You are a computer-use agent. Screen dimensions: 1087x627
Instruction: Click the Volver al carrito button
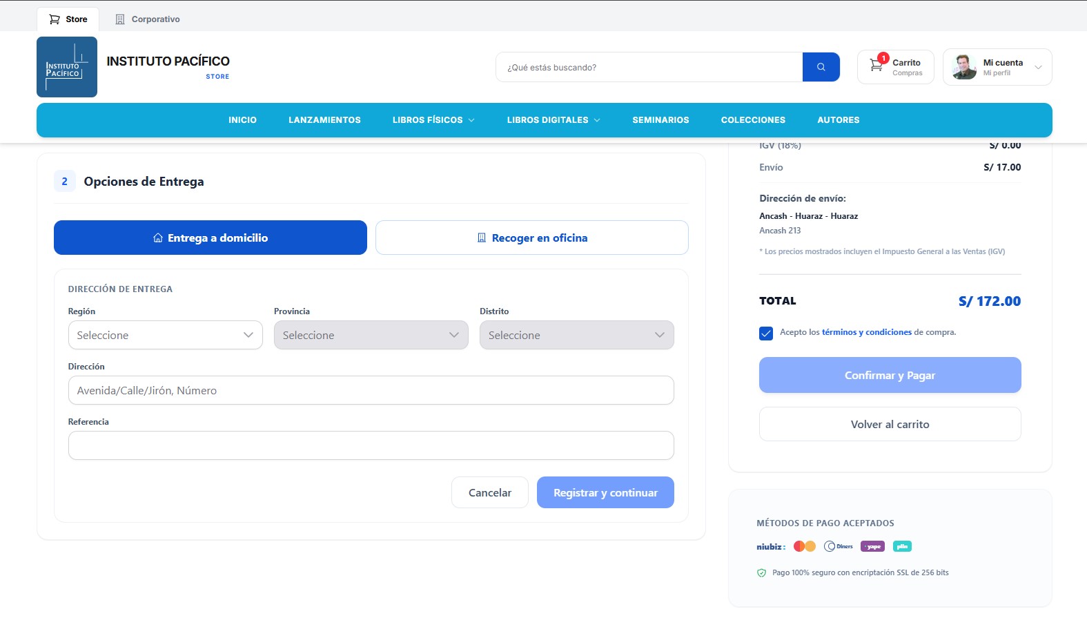890,424
